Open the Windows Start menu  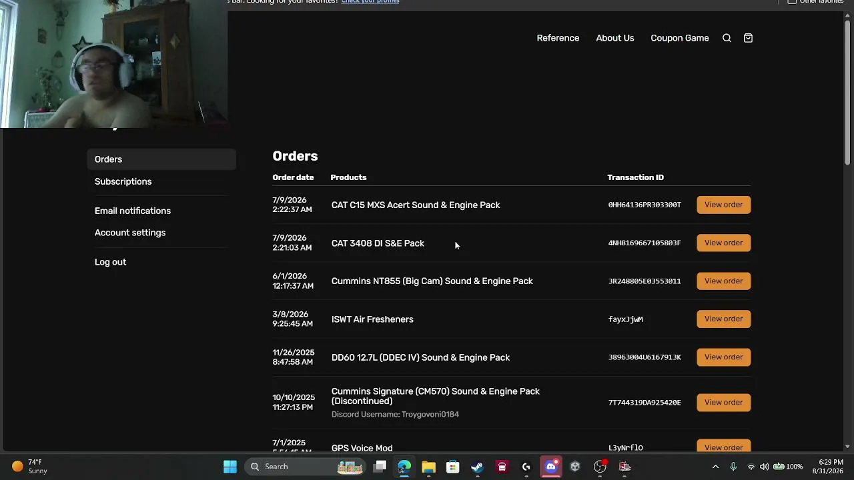click(x=230, y=467)
